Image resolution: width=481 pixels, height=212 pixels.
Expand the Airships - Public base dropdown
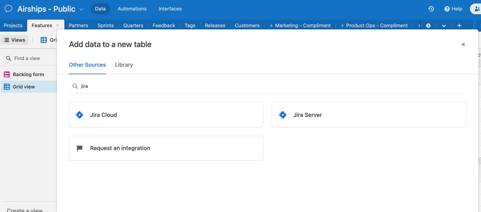81,9
